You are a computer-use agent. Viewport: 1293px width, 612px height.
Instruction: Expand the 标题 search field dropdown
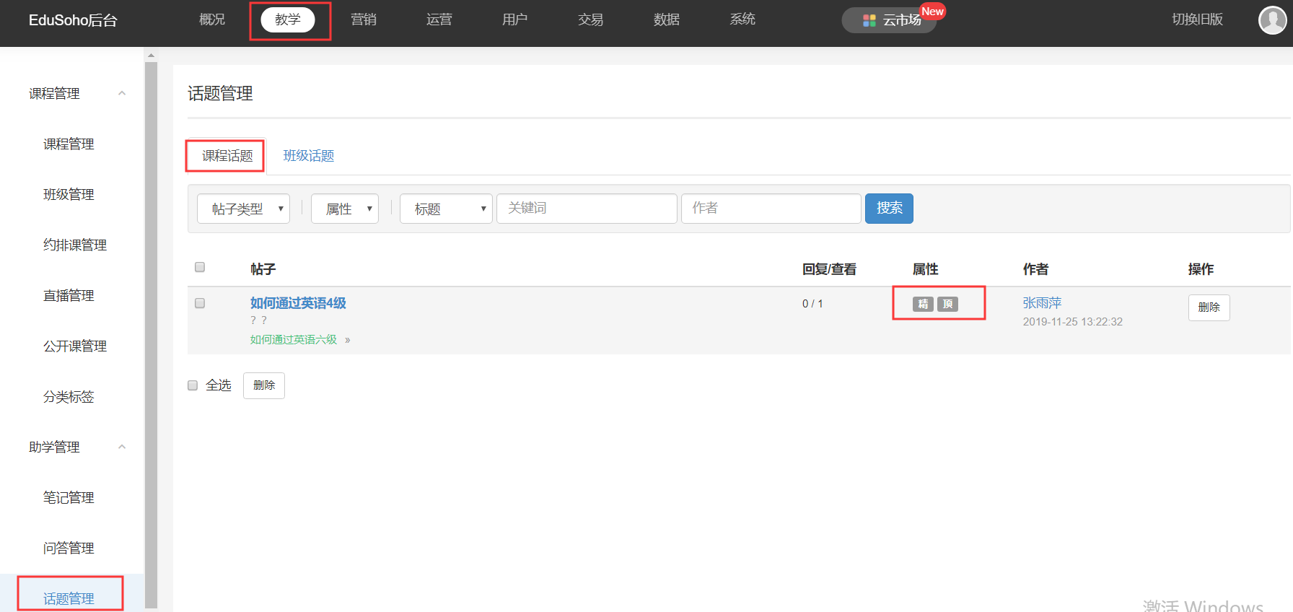(x=445, y=209)
